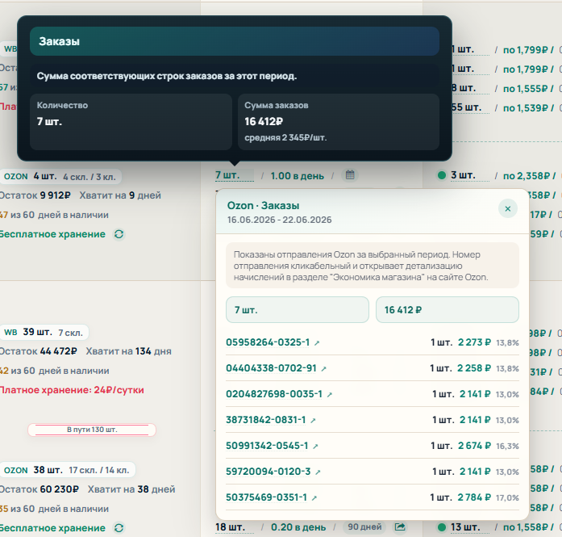Click средняя 2 345₽/шт. in tooltip

pyautogui.click(x=285, y=138)
